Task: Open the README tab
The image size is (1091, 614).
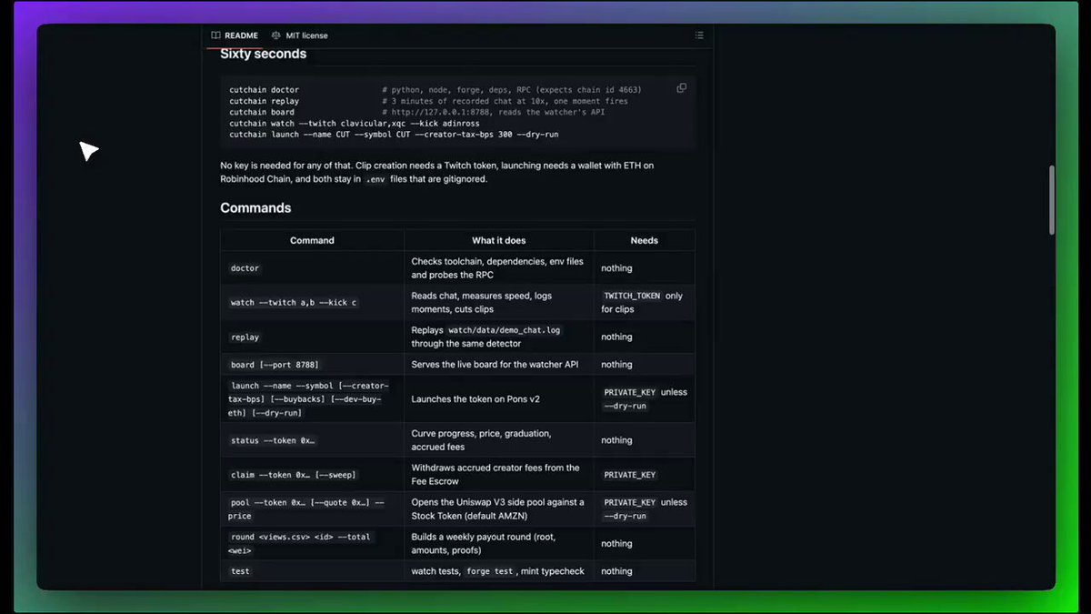Action: coord(235,35)
